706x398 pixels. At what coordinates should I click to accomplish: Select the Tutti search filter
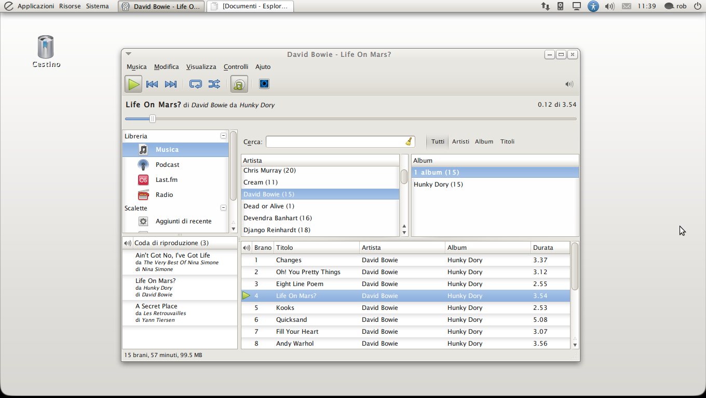438,141
